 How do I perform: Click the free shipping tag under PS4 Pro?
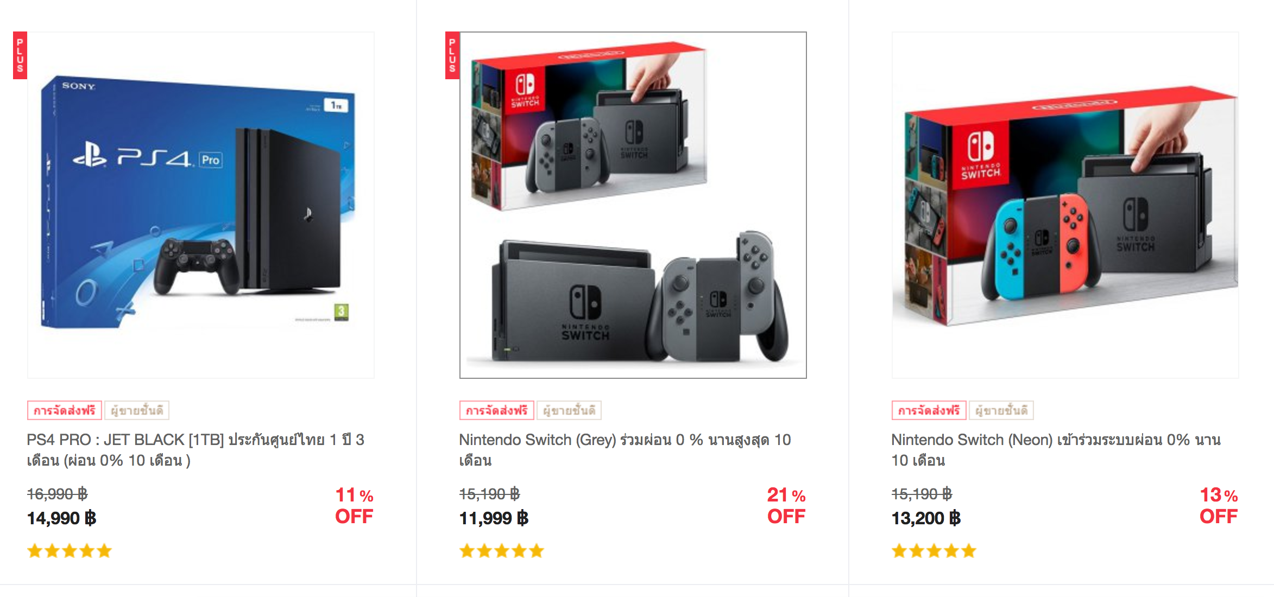point(65,410)
